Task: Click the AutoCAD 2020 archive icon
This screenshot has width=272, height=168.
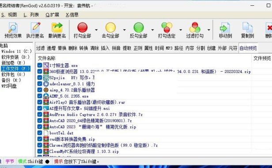Action: click(x=46, y=121)
